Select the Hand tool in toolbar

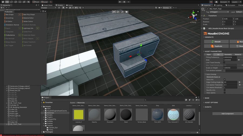3,2
